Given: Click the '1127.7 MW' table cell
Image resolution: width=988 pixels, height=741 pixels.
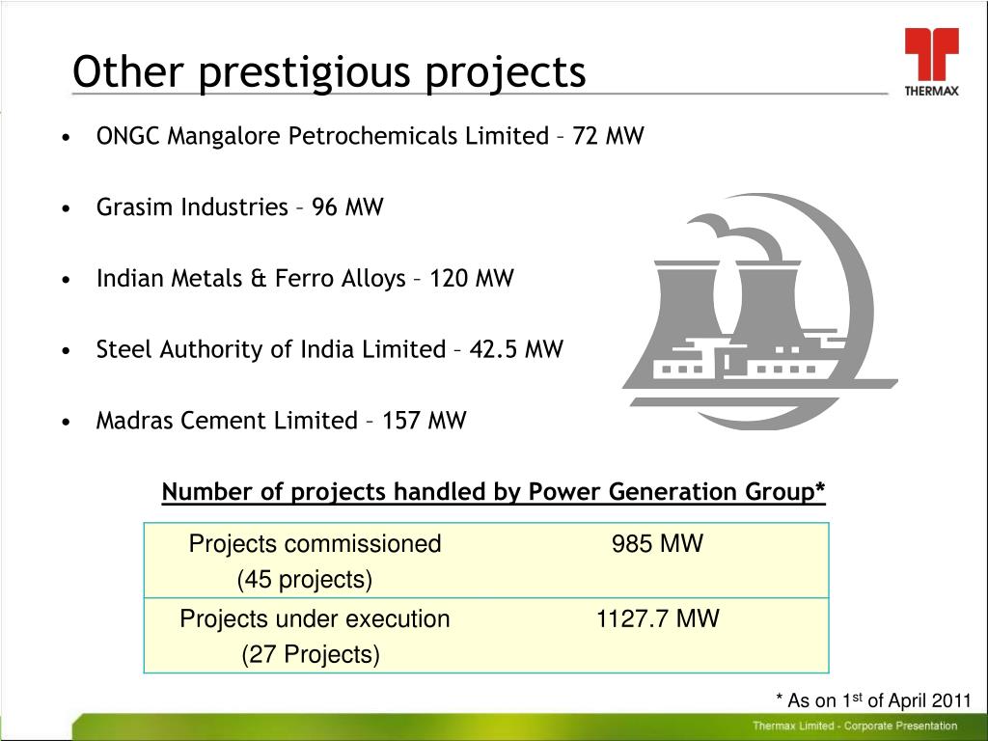Looking at the screenshot, I should click(x=657, y=636).
